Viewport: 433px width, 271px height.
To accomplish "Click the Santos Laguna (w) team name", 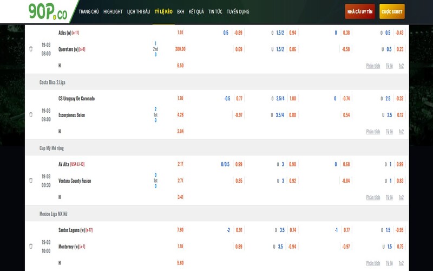I will click(x=71, y=230).
